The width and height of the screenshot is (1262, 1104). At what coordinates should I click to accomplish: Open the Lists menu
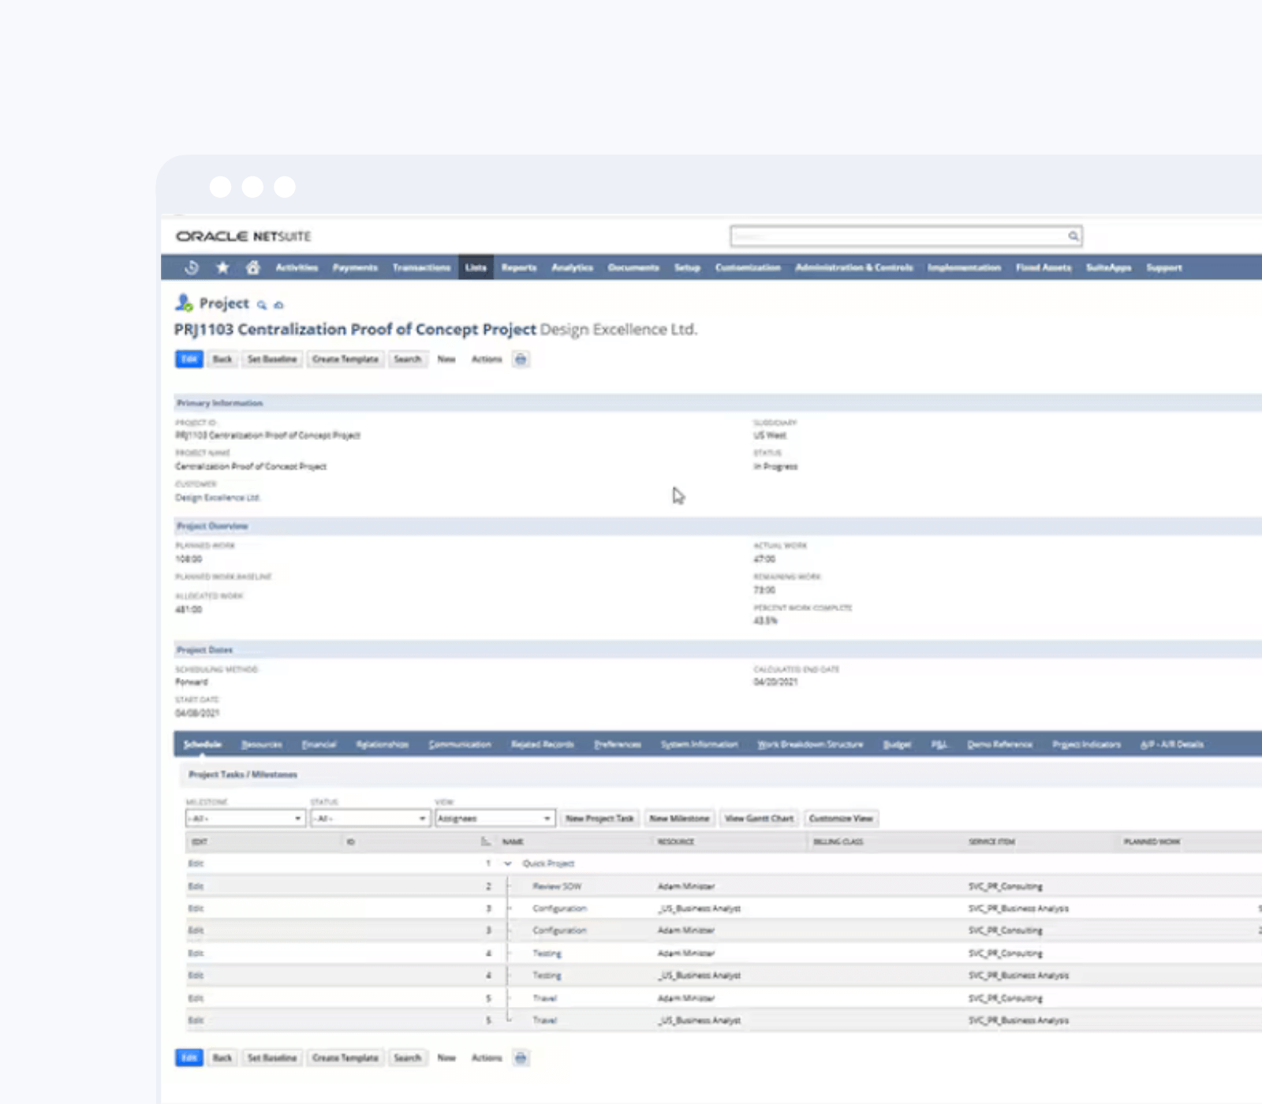tap(476, 267)
